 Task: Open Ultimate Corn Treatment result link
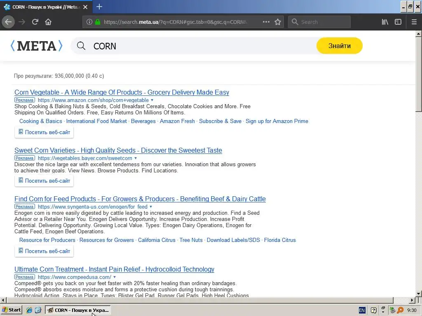[115, 269]
